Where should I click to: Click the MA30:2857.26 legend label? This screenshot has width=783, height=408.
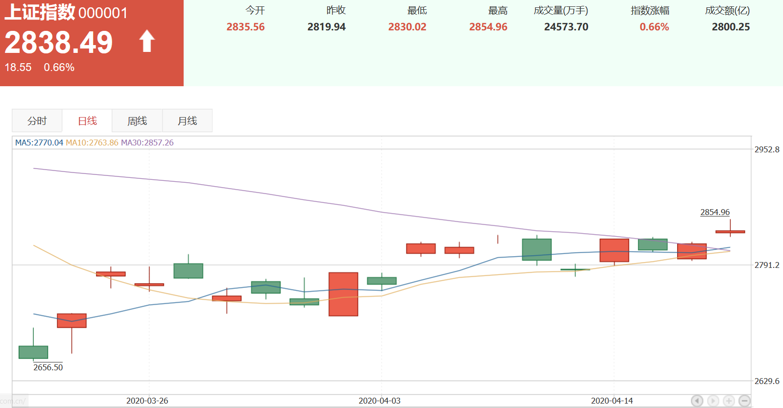147,143
